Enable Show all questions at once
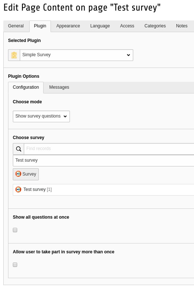 click(x=15, y=230)
